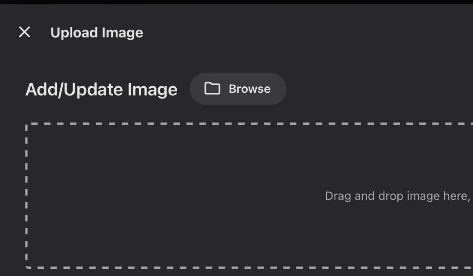Click the bottom-left corner of the drop zone
This screenshot has height=276, width=473.
coord(27,267)
